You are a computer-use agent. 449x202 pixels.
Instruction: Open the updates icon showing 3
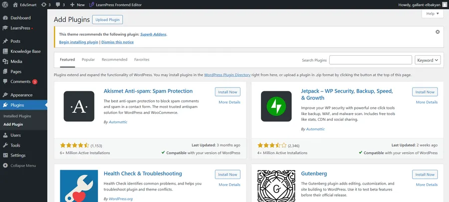44,4
